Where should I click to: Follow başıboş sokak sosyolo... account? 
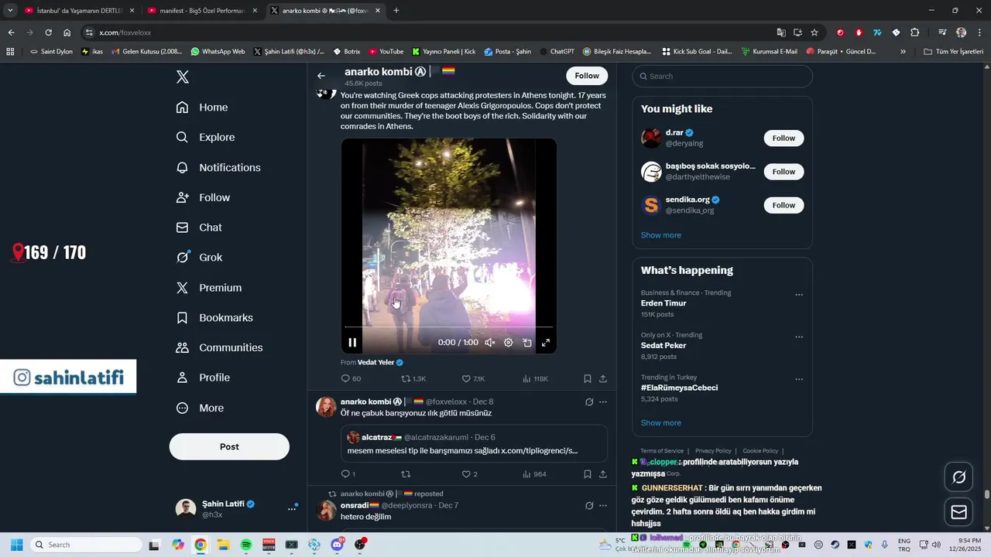[784, 172]
